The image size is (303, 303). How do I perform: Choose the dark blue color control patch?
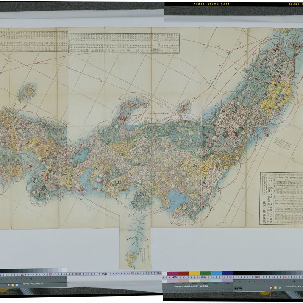click(x=227, y=273)
